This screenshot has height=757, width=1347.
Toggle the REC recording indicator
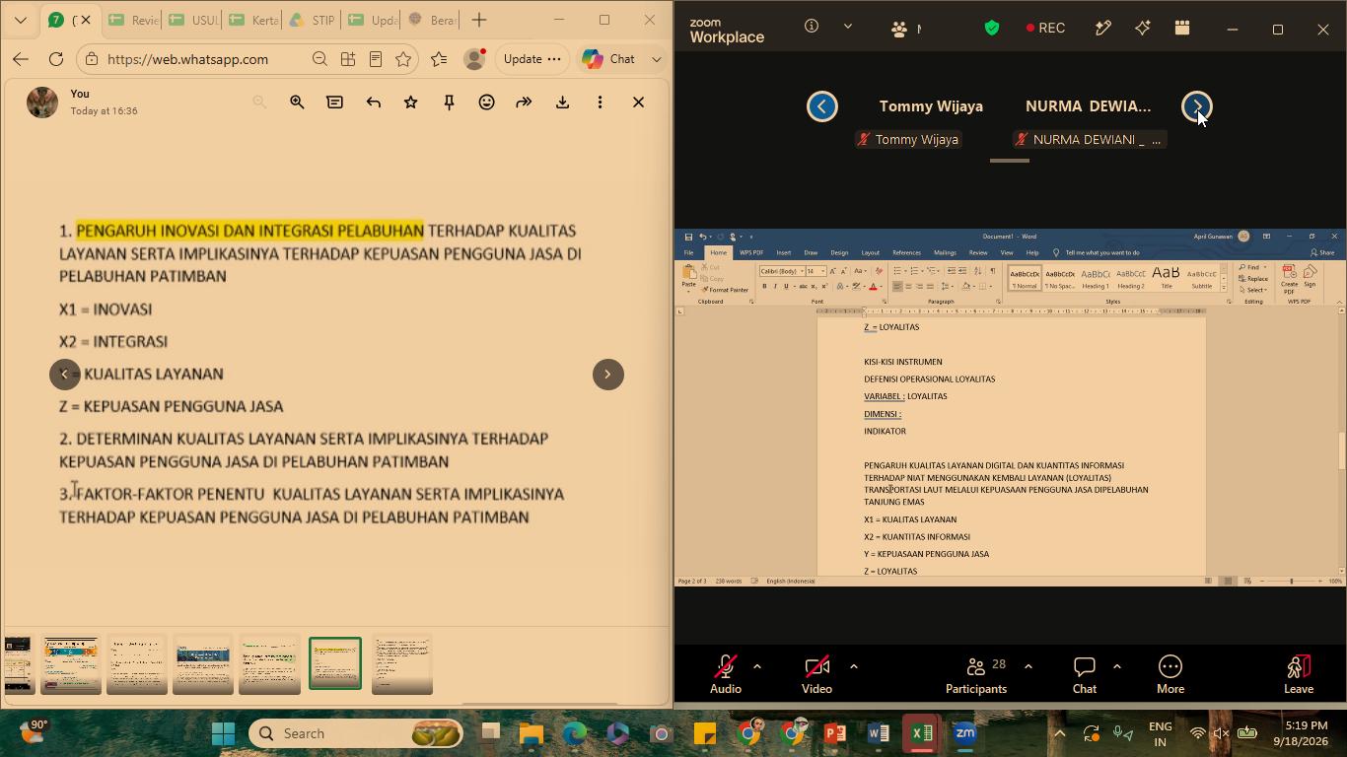(1045, 29)
